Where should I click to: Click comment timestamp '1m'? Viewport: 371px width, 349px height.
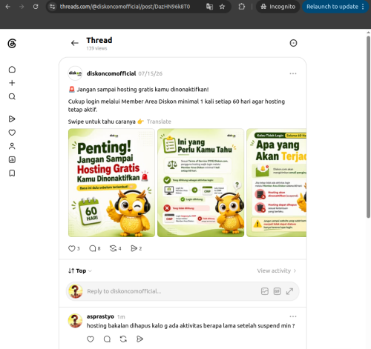pos(121,316)
